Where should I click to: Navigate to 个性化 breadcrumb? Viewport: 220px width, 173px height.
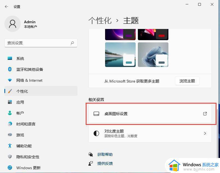click(100, 21)
